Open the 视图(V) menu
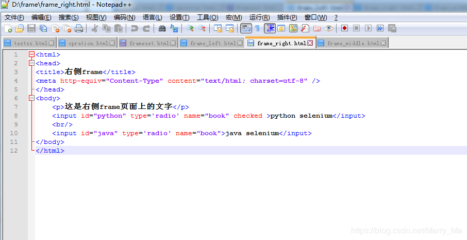467x240 pixels. pos(96,17)
